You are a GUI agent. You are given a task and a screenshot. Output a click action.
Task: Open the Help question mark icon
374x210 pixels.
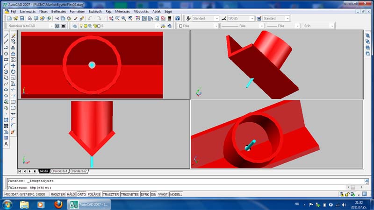click(x=177, y=18)
